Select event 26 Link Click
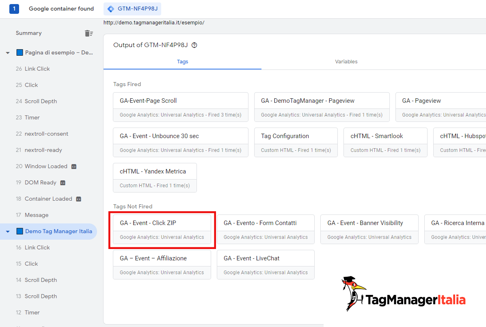 tap(33, 69)
